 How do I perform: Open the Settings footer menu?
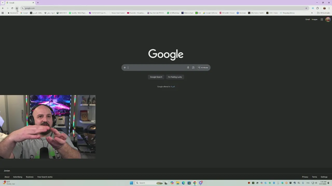[x=324, y=177]
